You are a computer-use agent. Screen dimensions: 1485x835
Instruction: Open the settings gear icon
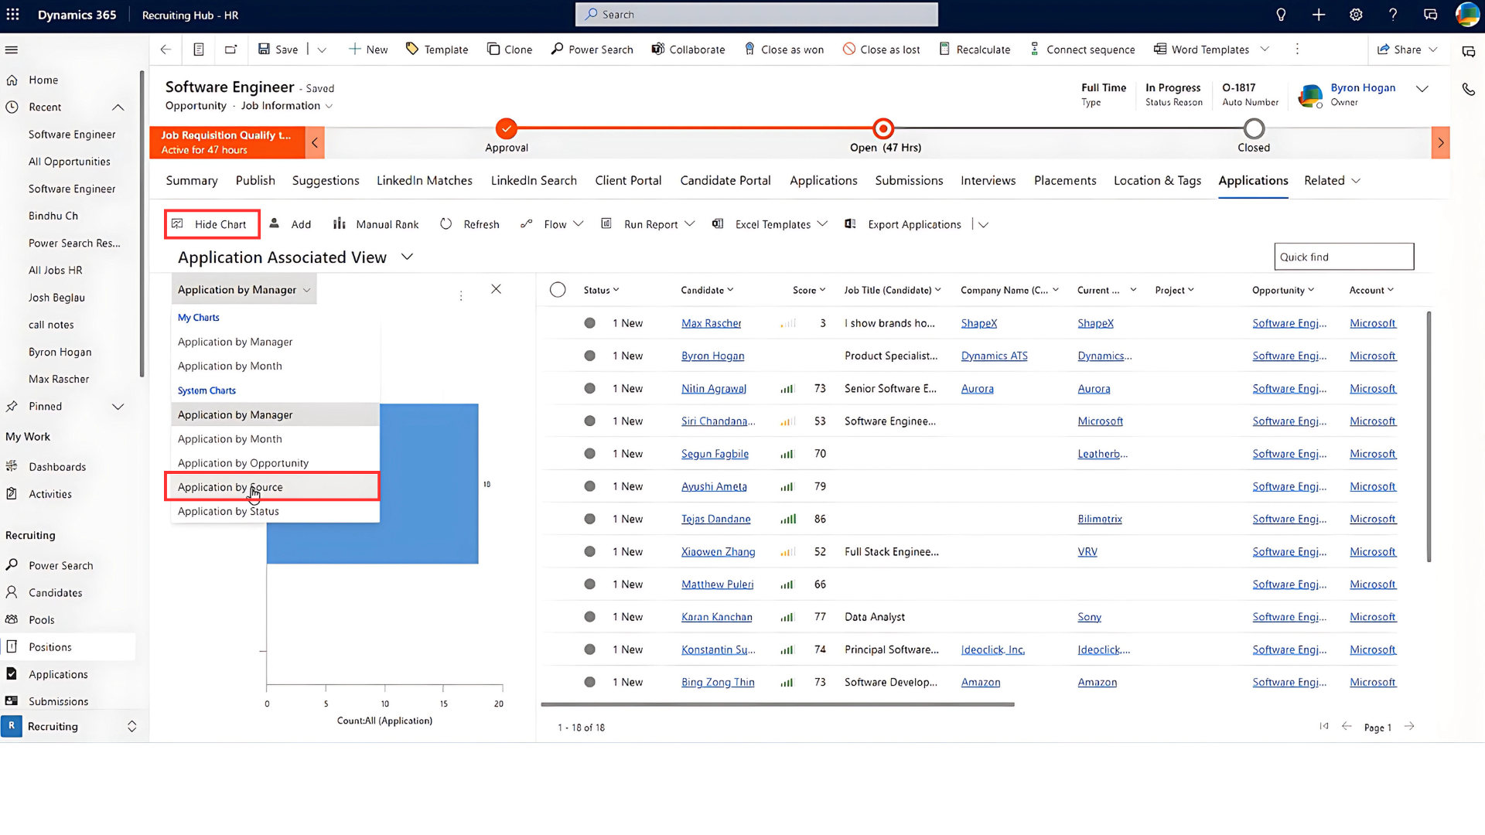click(x=1356, y=15)
